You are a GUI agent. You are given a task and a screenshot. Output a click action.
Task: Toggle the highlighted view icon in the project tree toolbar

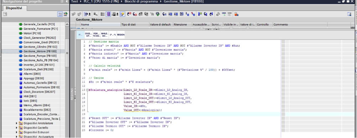pos(60,14)
